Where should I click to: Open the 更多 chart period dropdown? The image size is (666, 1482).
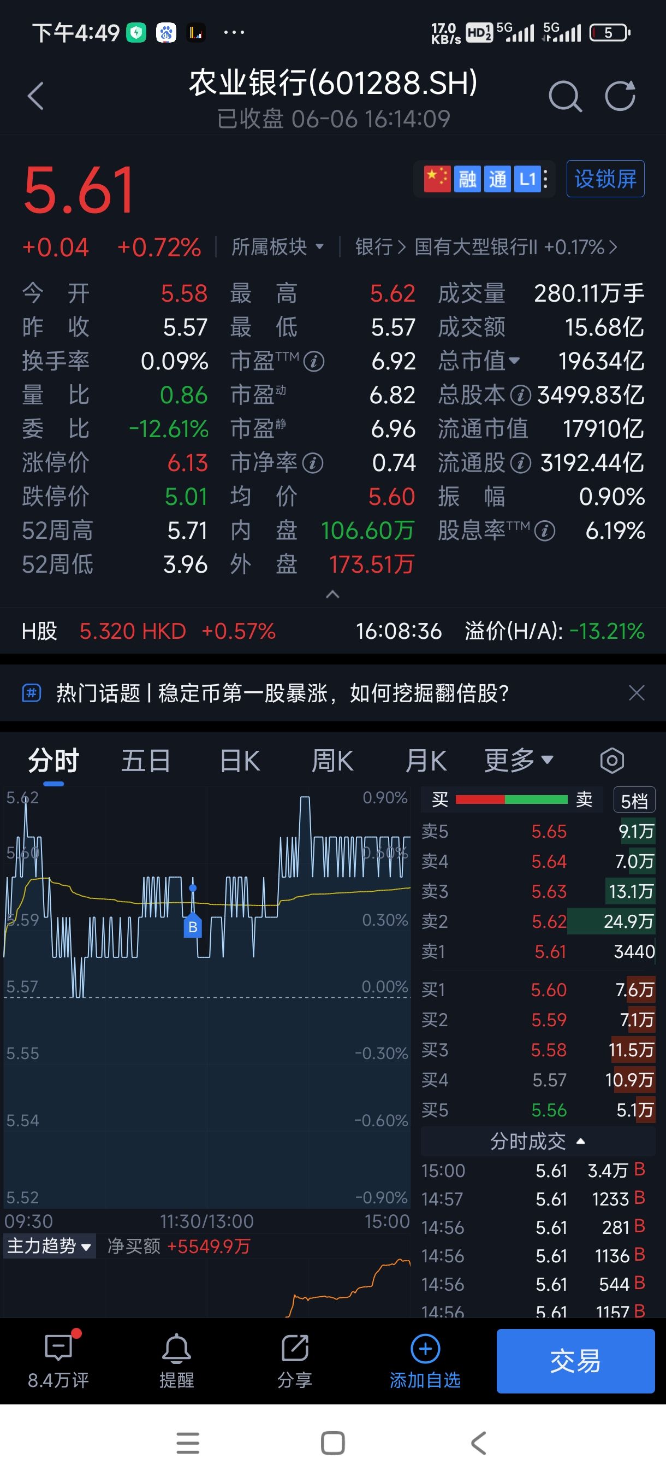click(x=519, y=761)
